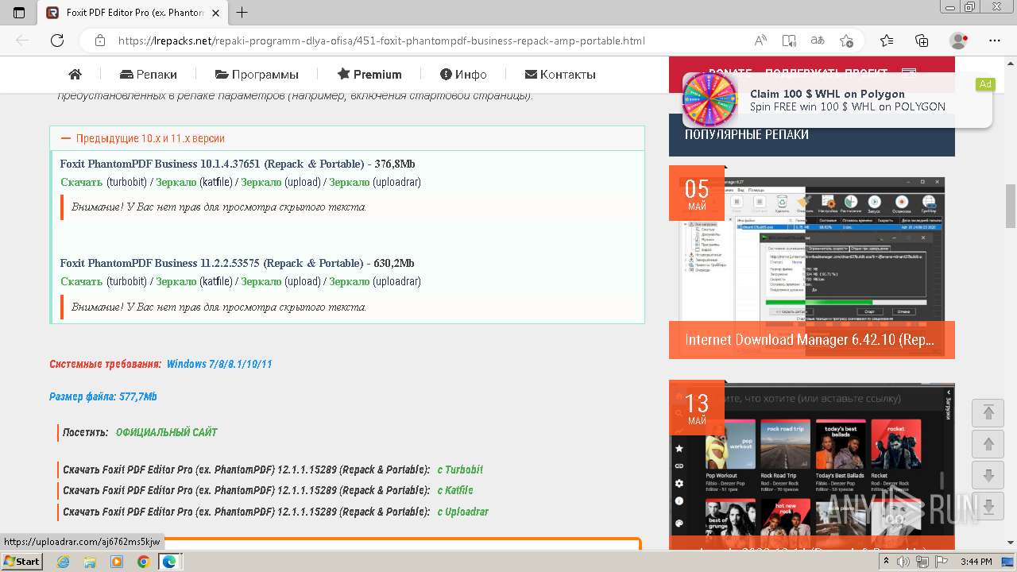1017x572 pixels.
Task: Jump to bottom of page arrow button
Action: [988, 506]
